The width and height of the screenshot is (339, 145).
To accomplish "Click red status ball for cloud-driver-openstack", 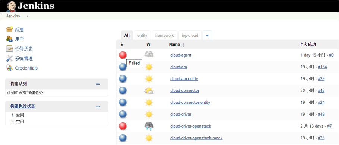I will [123, 126].
